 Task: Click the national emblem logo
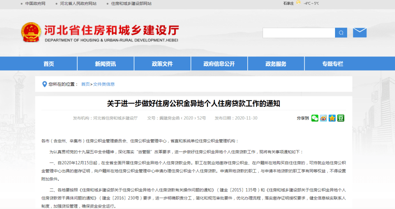coord(31,32)
